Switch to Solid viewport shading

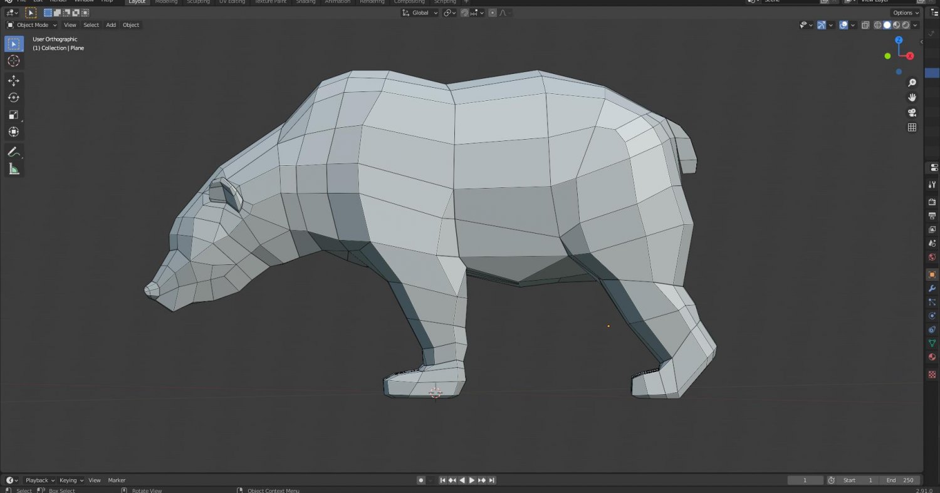click(887, 25)
